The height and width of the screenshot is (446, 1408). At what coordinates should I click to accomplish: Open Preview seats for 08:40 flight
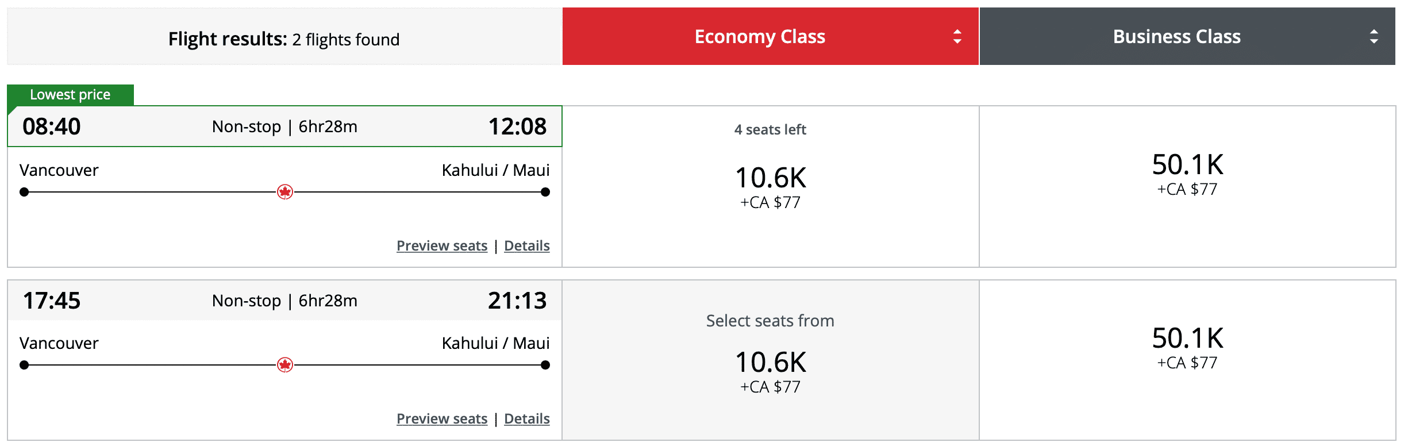[x=442, y=246]
